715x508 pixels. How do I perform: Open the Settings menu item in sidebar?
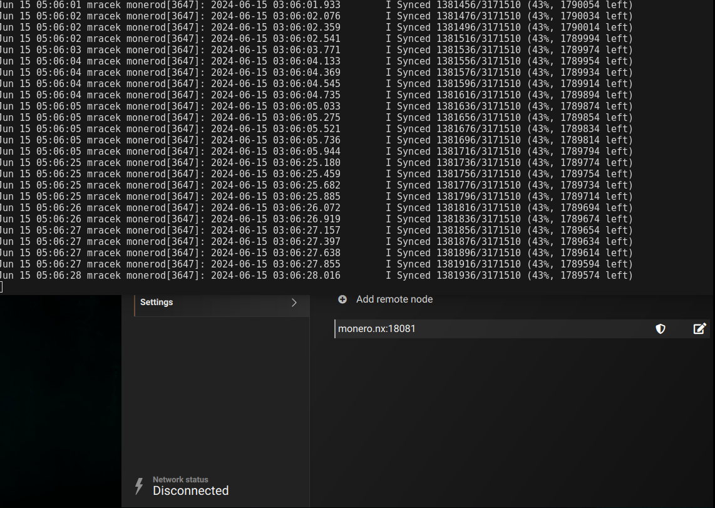[x=222, y=303]
